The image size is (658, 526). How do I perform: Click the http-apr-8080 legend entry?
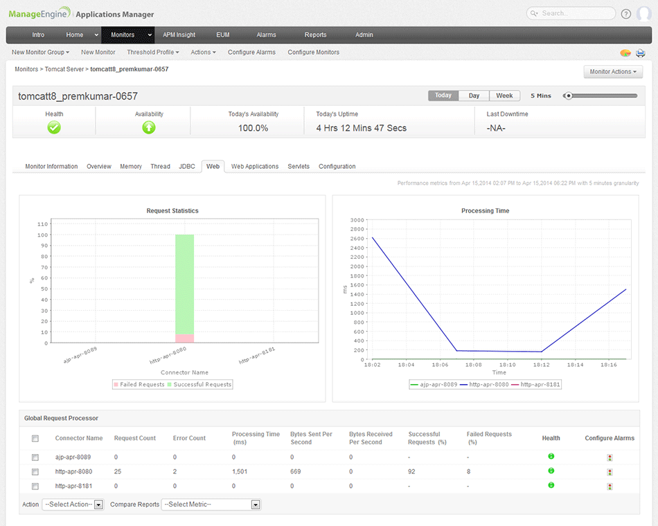coord(484,385)
